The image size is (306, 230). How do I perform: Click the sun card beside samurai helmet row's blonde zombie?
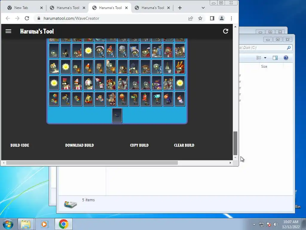pyautogui.click(x=66, y=67)
